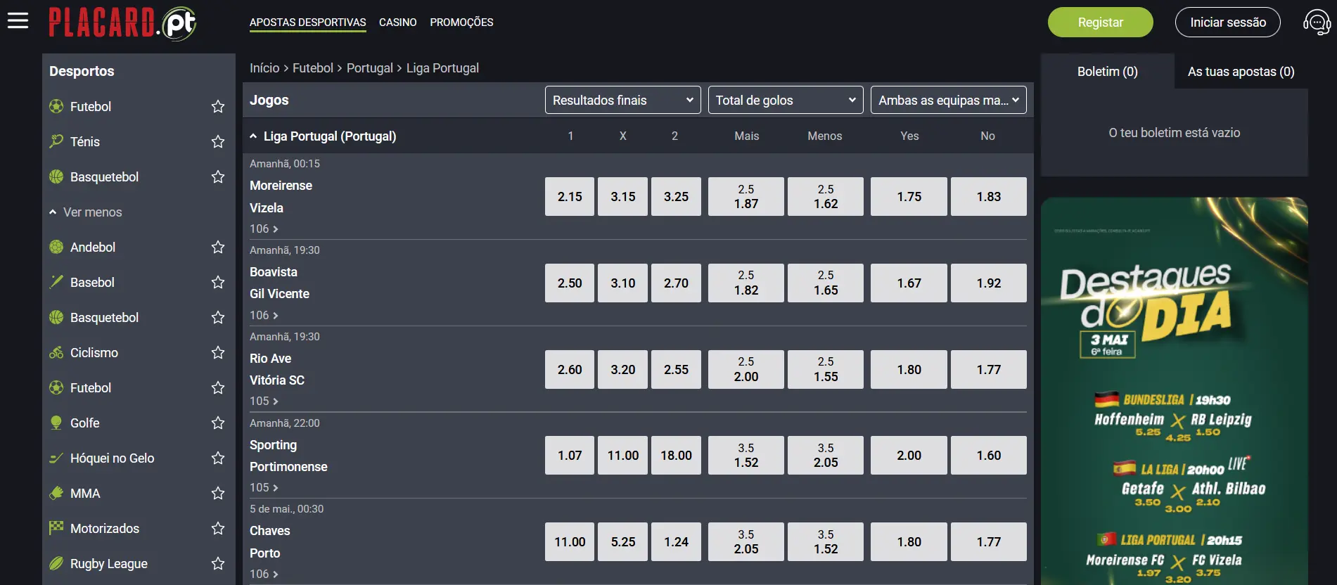Select the Motorizados checkered flag icon
The width and height of the screenshot is (1337, 585).
pyautogui.click(x=56, y=528)
